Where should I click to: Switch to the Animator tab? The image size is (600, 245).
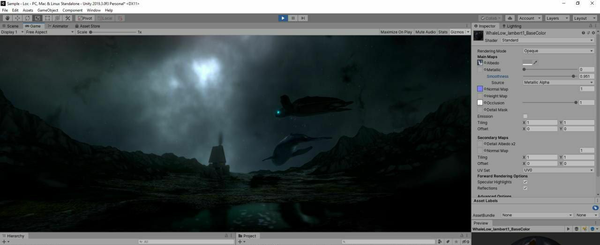click(x=58, y=26)
